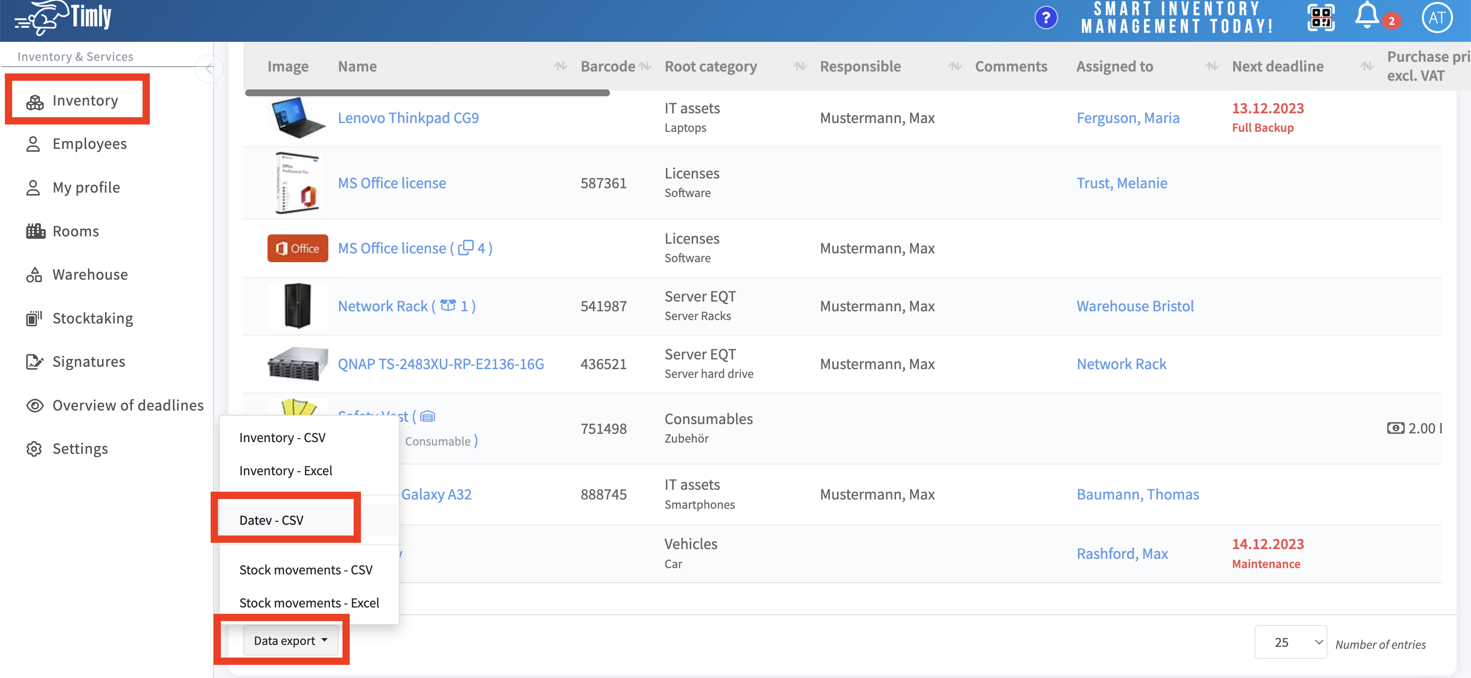Open the 25 entries per page dropdown
The width and height of the screenshot is (1471, 678).
point(1290,642)
